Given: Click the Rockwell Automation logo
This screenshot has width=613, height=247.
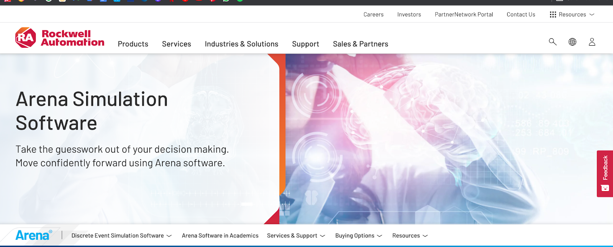Looking at the screenshot, I should pos(60,38).
